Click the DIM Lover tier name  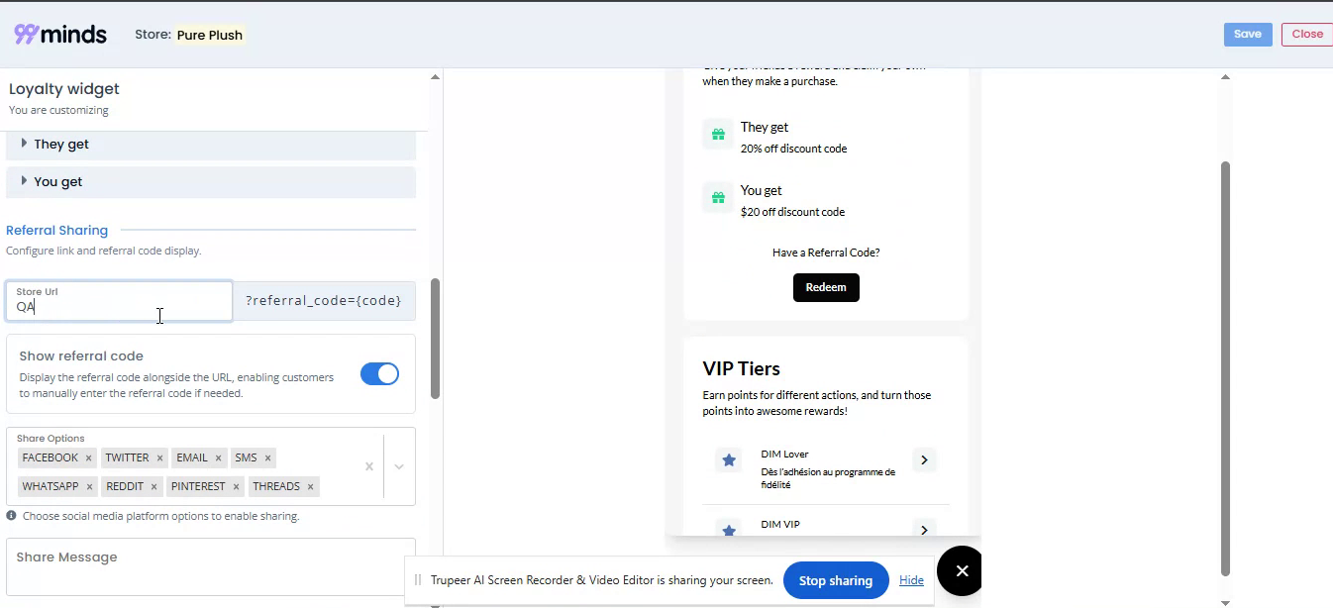(785, 455)
